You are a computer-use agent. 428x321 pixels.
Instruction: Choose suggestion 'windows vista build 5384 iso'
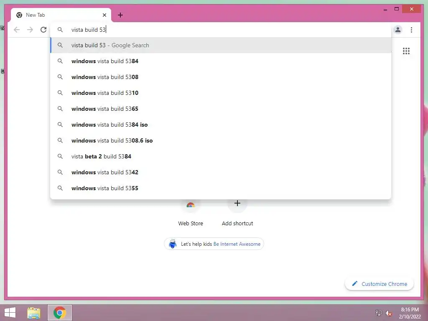221,125
